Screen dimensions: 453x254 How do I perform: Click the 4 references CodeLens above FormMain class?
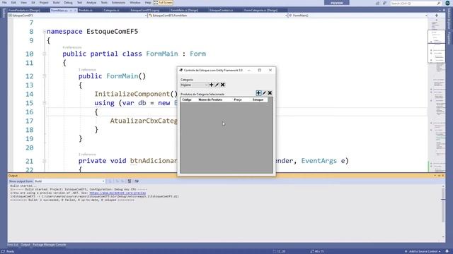[x=72, y=47]
